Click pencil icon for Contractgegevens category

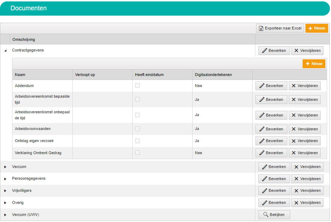click(x=264, y=51)
